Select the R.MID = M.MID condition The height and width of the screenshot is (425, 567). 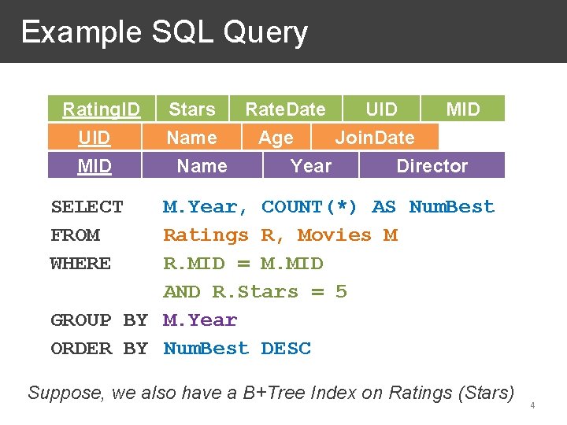point(243,264)
